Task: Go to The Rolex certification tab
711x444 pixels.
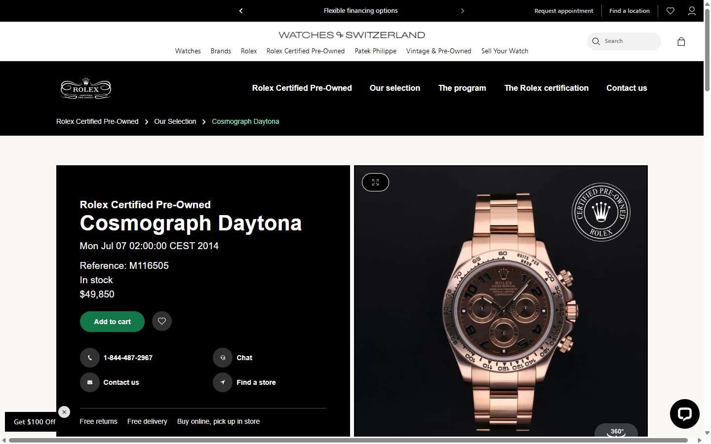Action: coord(547,88)
